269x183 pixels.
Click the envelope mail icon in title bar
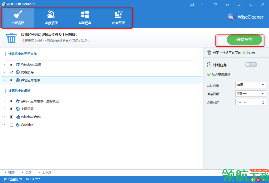click(192, 4)
